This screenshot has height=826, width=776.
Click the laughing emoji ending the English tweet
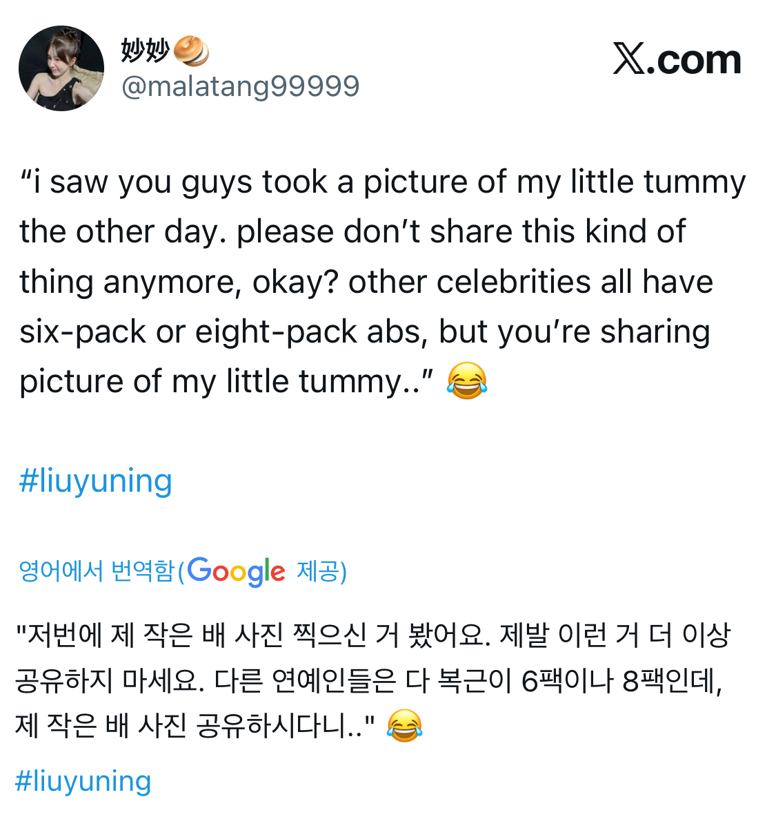pos(467,381)
